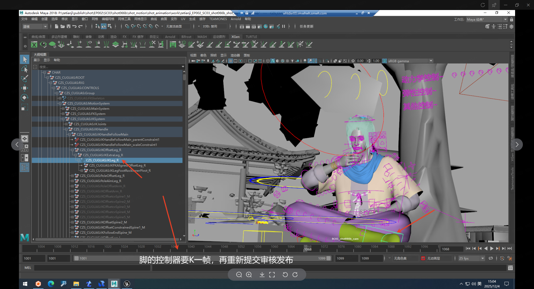Click frame 1040 on the time slider
This screenshot has width=534, height=289.
pos(191,248)
